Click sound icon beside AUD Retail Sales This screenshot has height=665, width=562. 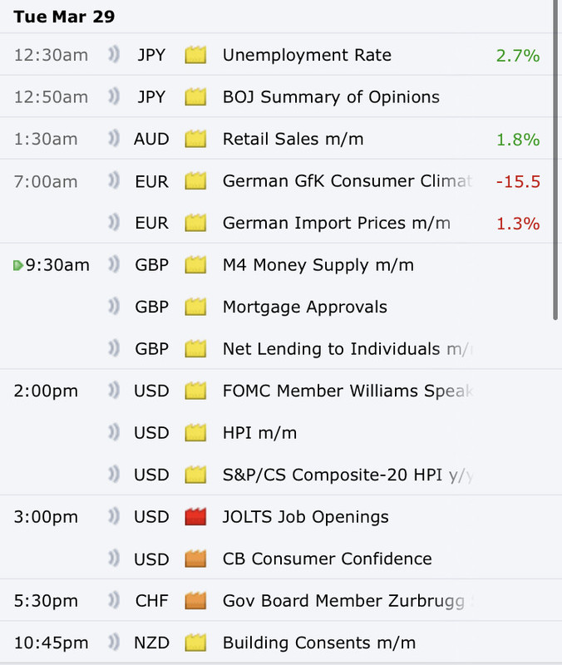click(114, 140)
